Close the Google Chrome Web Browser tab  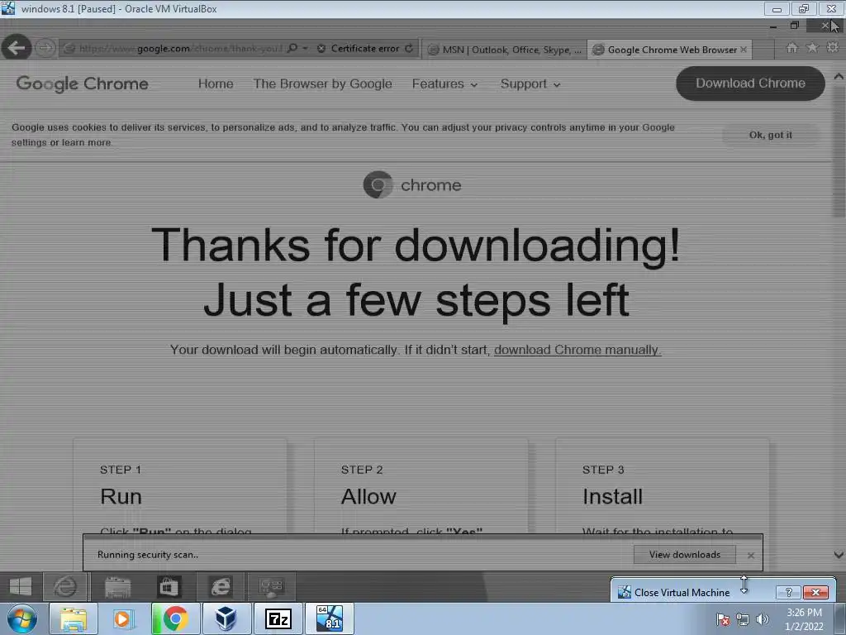pos(744,49)
